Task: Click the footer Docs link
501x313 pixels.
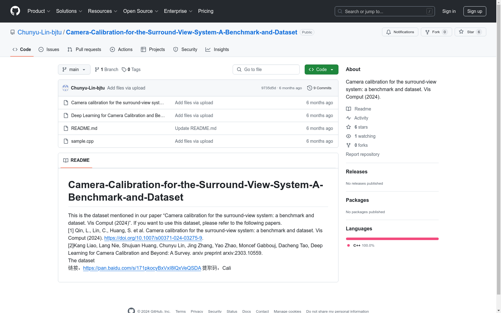Action: (246, 311)
